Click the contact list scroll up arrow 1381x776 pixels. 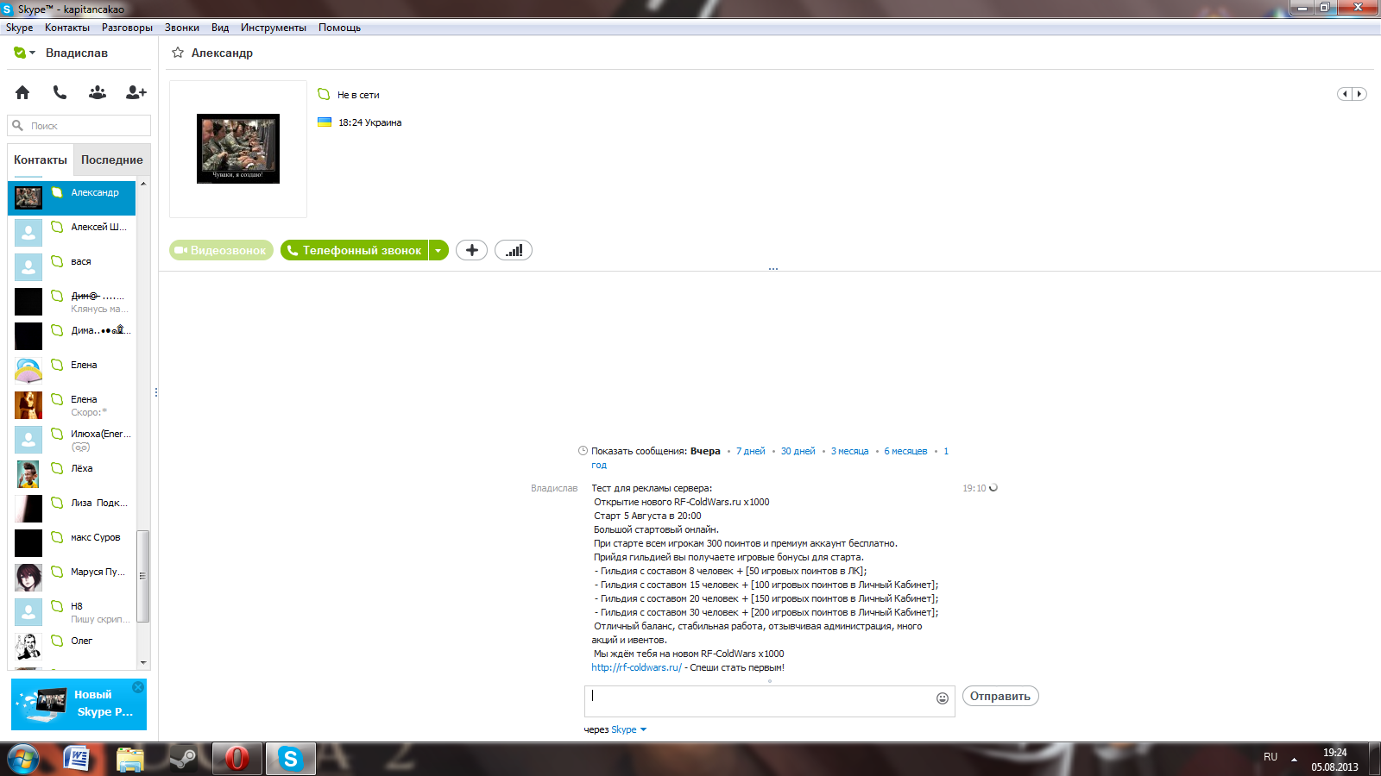[x=143, y=185]
